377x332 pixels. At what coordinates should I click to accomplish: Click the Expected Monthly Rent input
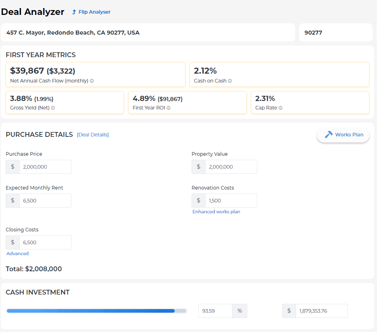pyautogui.click(x=45, y=200)
